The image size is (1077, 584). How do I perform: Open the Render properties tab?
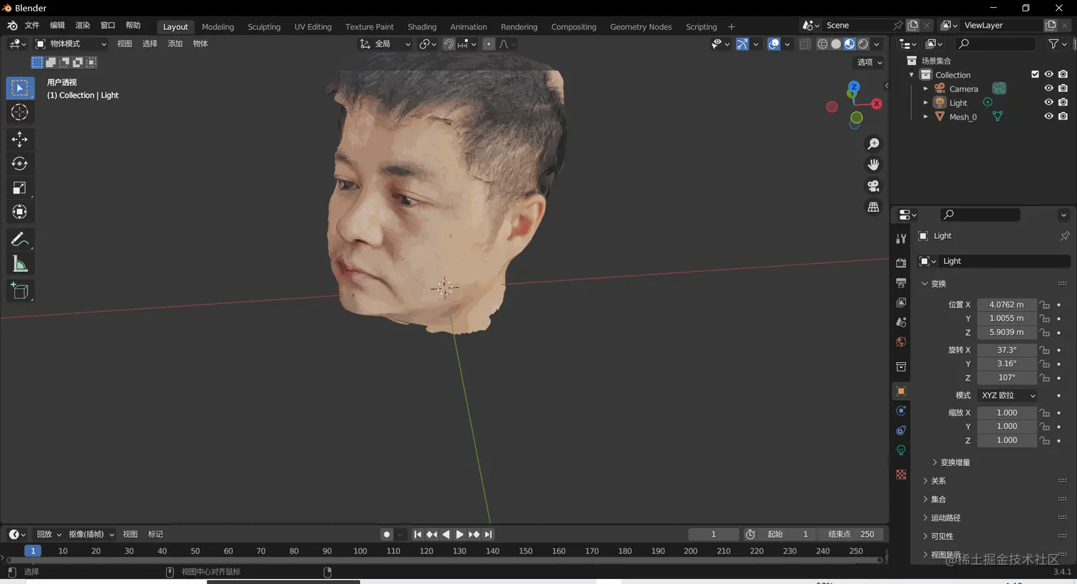pyautogui.click(x=901, y=263)
